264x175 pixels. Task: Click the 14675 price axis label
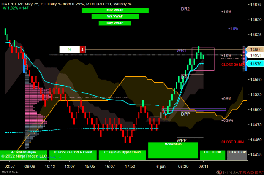(x=256, y=5)
